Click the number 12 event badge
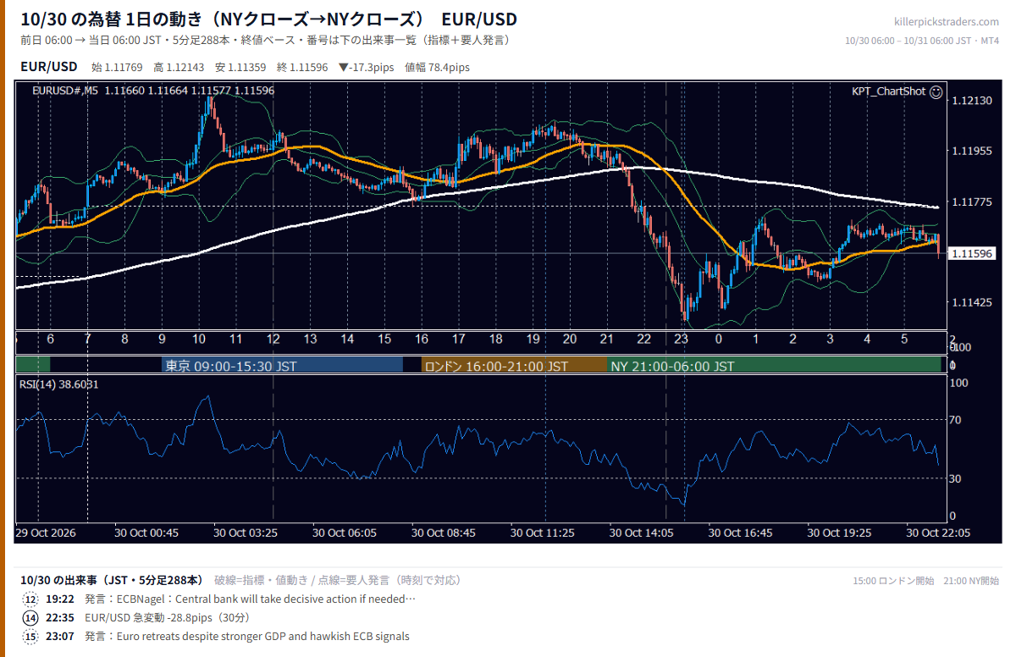This screenshot has width=1016, height=657. click(x=30, y=599)
